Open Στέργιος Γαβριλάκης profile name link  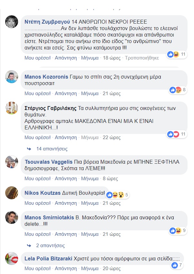coord(50,109)
